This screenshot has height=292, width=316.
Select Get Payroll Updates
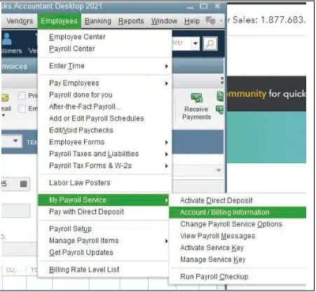104,253
